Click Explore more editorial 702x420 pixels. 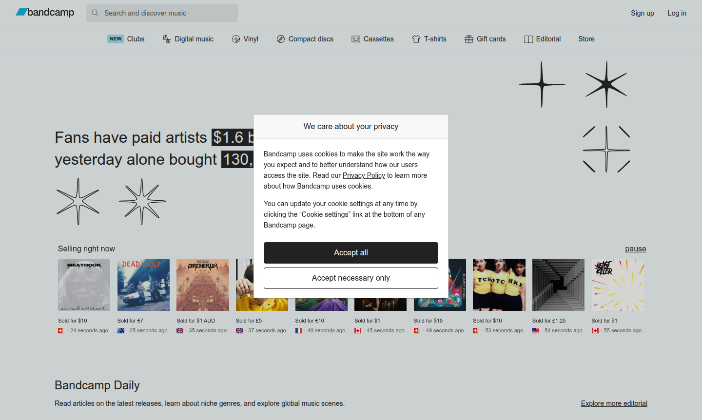click(x=614, y=403)
